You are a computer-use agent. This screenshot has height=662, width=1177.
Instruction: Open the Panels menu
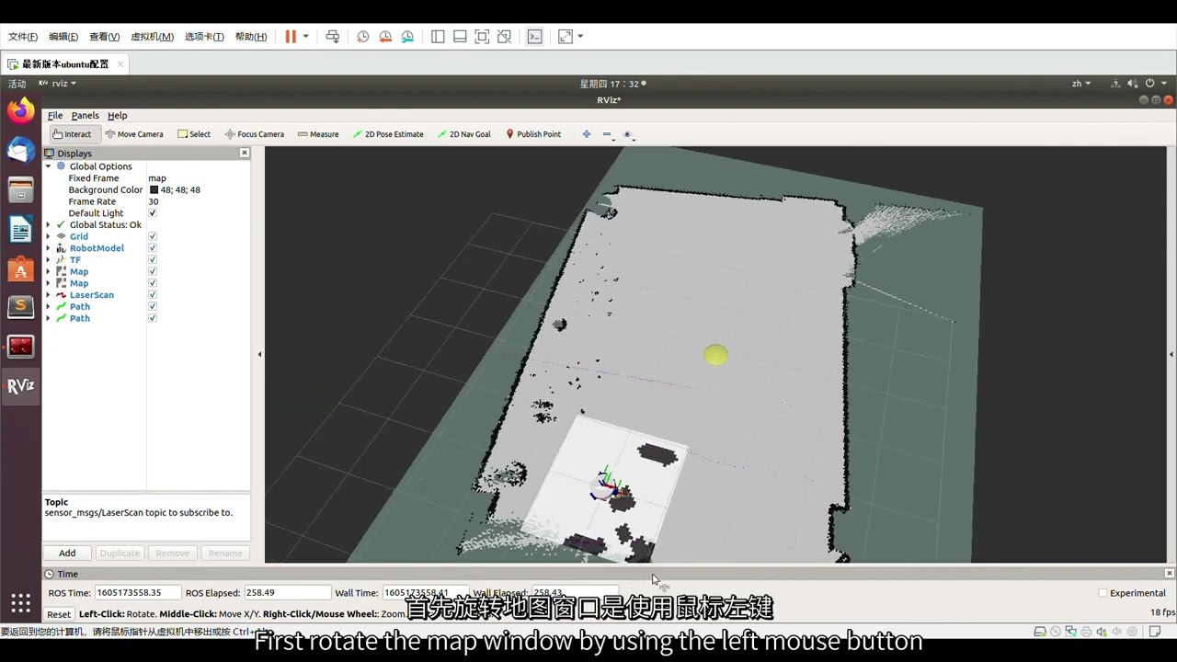(85, 116)
